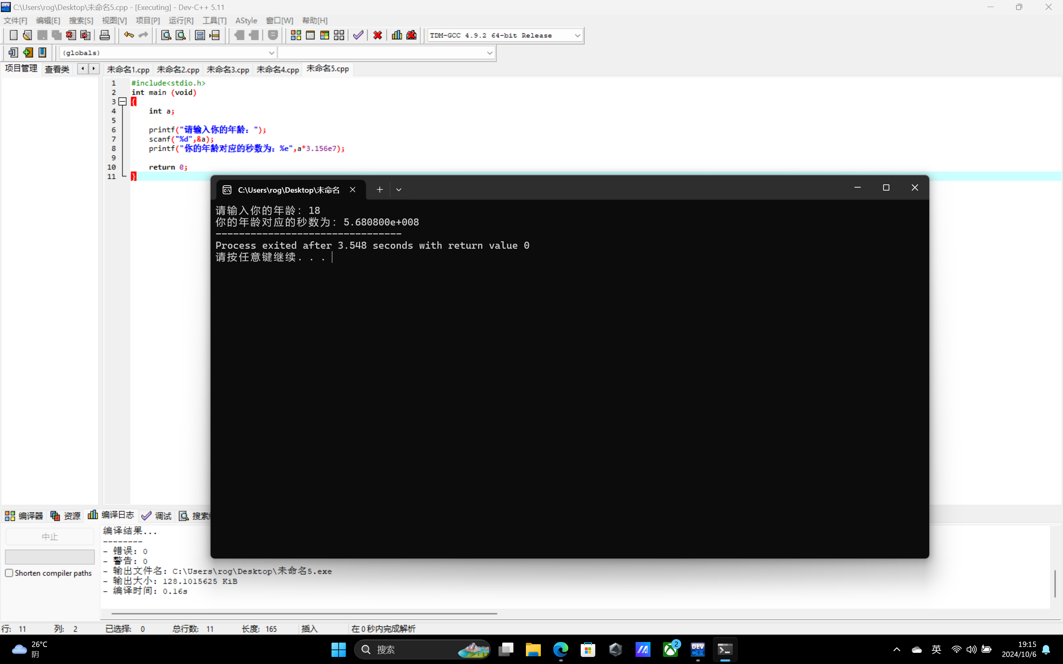Open the 运行[R] menu
The image size is (1063, 664).
pyautogui.click(x=181, y=21)
